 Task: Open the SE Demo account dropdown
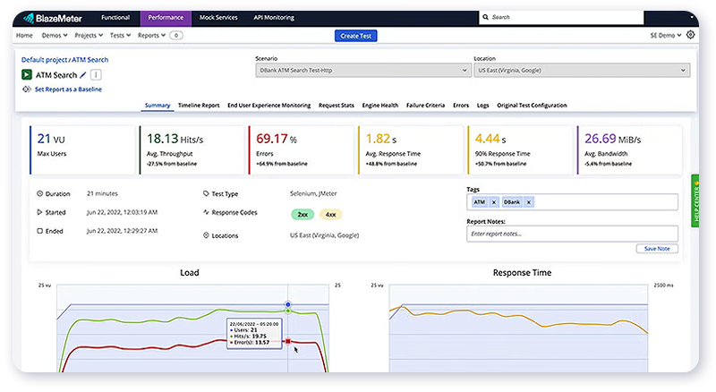(x=667, y=35)
